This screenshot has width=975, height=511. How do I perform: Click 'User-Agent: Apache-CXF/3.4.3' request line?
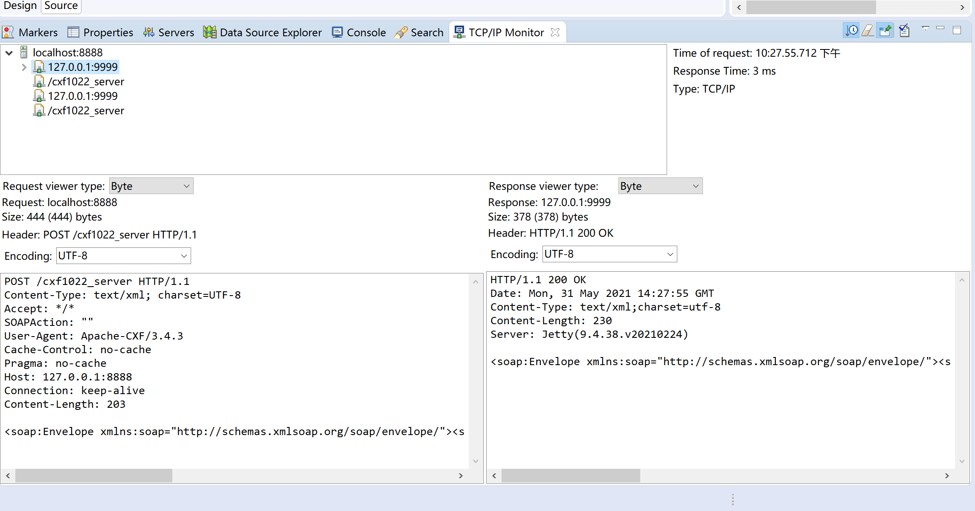point(94,336)
